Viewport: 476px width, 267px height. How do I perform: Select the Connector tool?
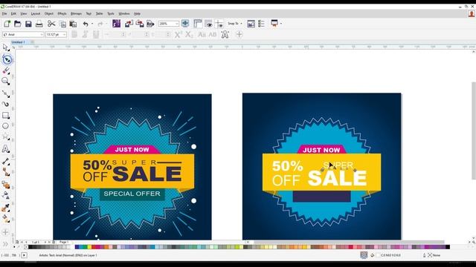(6, 172)
